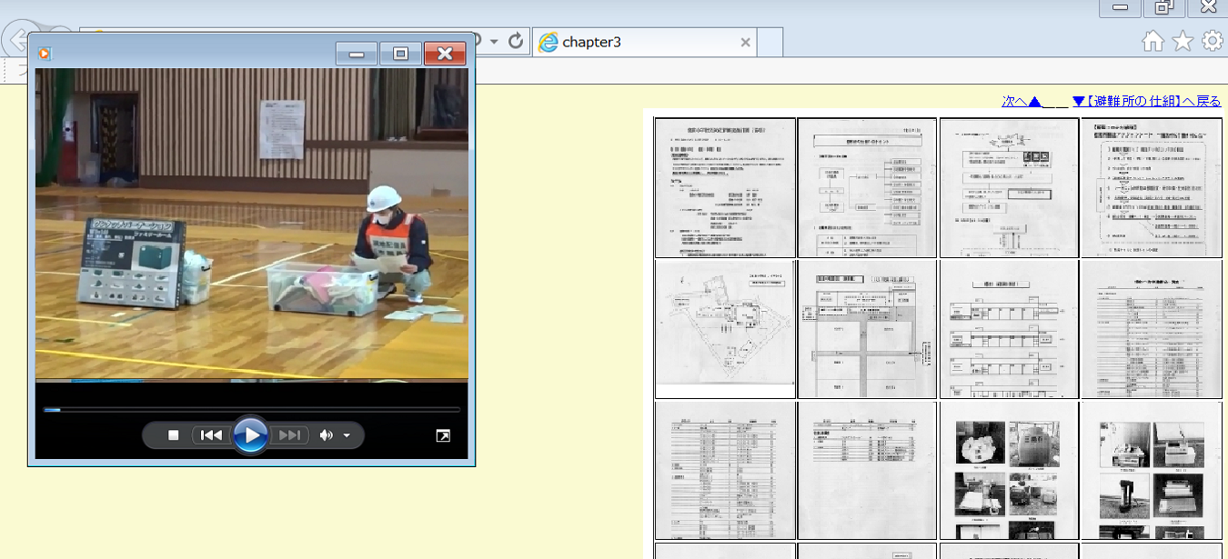Go to the browser home page icon
The image size is (1228, 559).
(1153, 41)
